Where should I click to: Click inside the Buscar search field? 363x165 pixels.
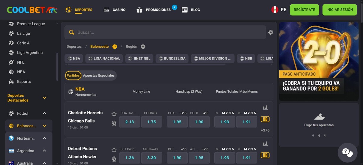coord(165,32)
